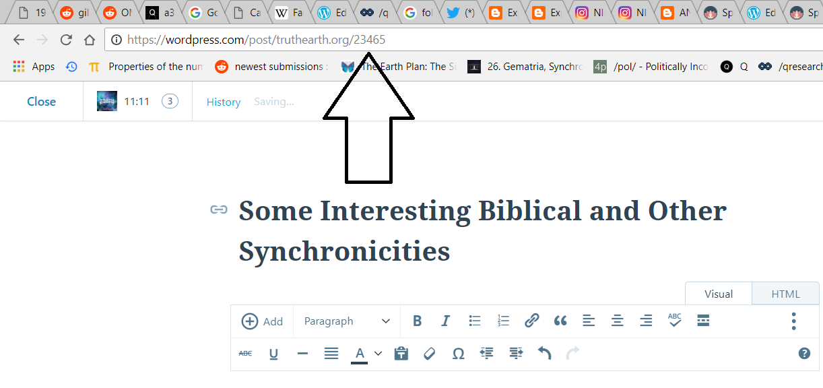
Task: Toggle bold formatting in editor toolbar
Action: click(x=418, y=321)
